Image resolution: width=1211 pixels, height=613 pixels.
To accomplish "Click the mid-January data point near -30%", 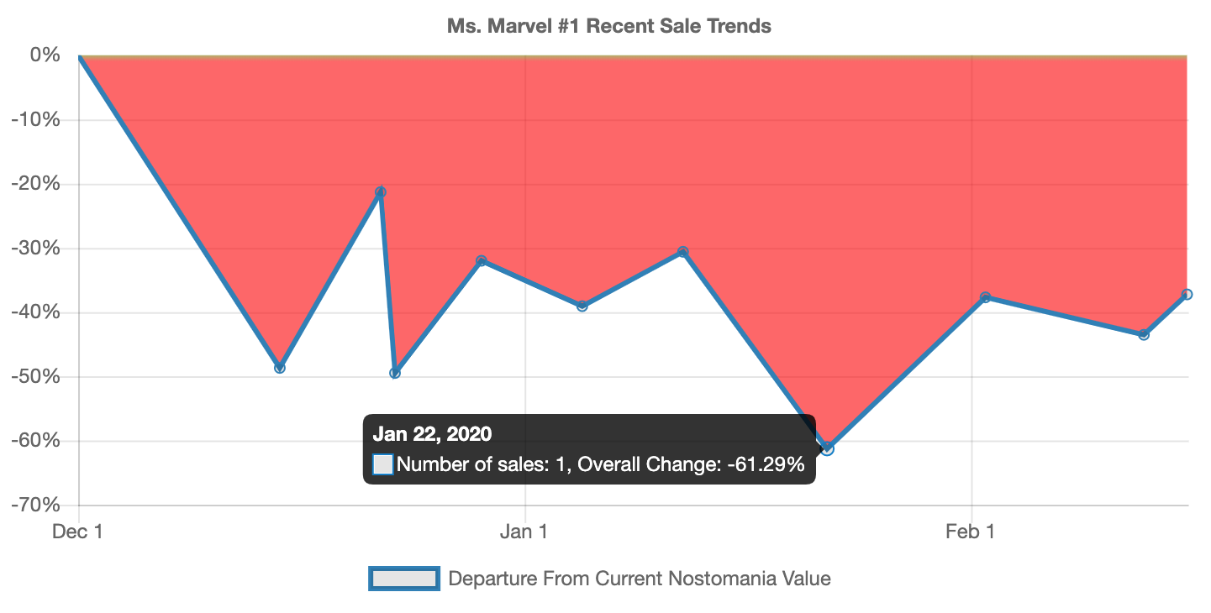I will [x=683, y=252].
